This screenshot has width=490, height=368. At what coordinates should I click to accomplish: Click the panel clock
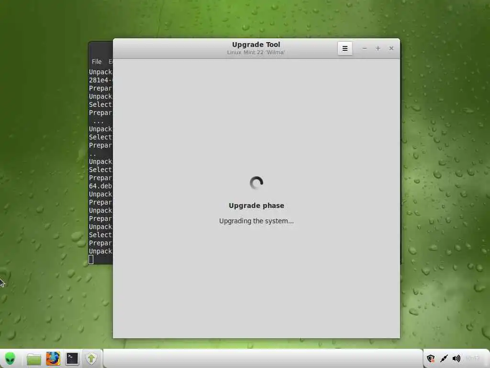click(x=472, y=358)
